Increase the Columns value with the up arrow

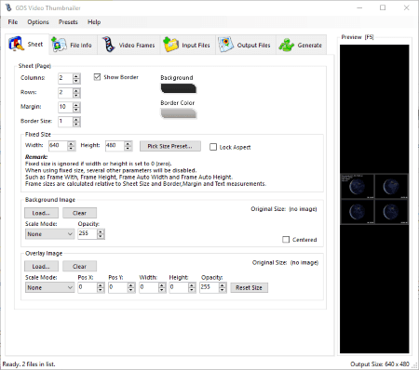76,76
